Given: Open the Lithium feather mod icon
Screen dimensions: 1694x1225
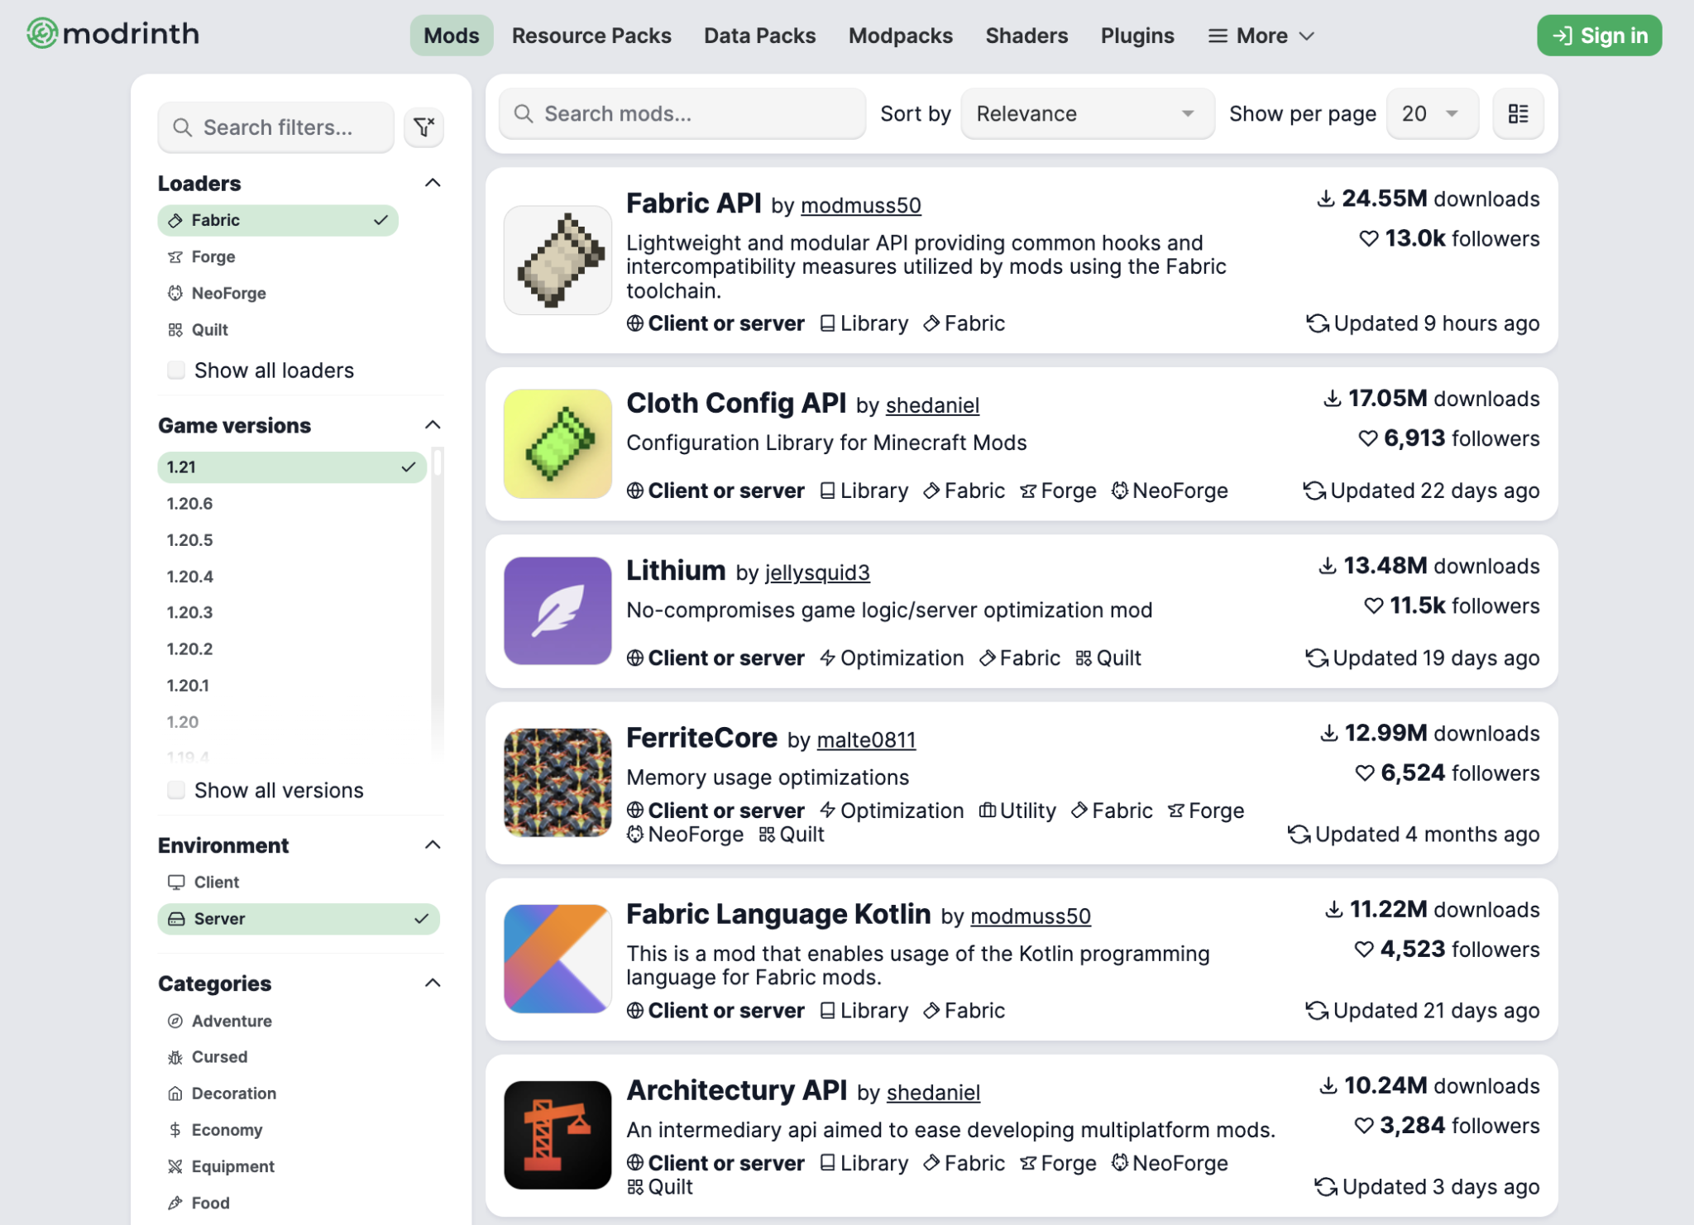Looking at the screenshot, I should (557, 610).
